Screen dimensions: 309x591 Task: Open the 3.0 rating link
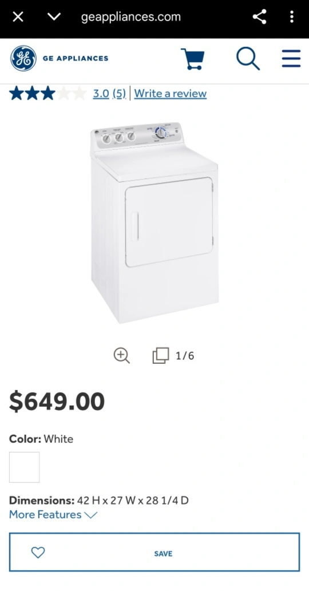[101, 93]
